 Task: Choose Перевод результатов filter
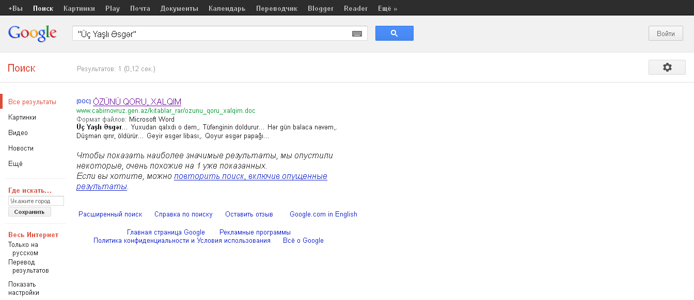[x=28, y=266]
